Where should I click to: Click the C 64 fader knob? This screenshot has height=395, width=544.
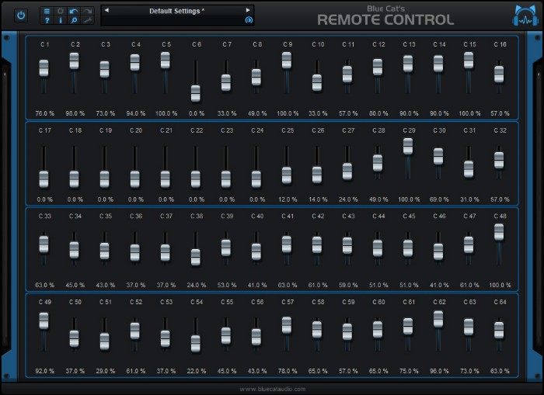[x=499, y=331]
